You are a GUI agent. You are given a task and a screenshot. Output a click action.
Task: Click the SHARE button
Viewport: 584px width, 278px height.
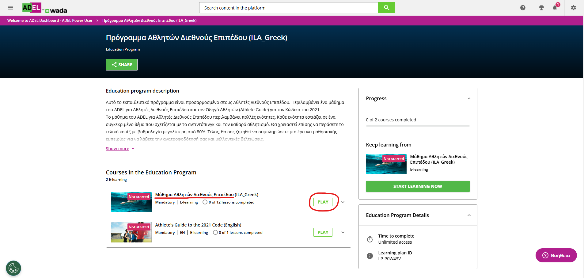click(122, 65)
